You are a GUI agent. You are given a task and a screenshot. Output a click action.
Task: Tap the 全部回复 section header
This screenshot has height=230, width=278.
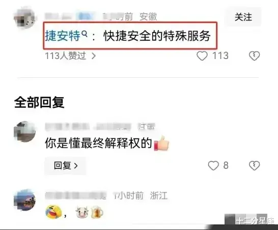click(x=39, y=102)
